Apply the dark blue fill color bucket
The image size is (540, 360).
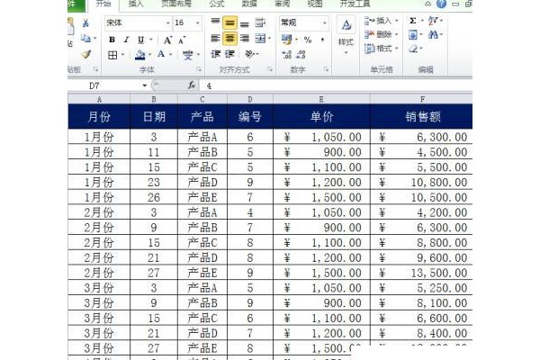[x=140, y=55]
